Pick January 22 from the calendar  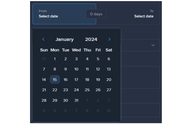click(x=55, y=90)
